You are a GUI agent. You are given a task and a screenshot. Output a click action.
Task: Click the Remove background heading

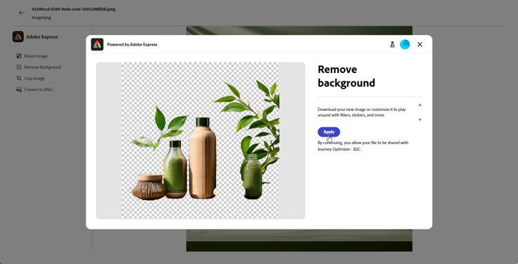point(346,76)
